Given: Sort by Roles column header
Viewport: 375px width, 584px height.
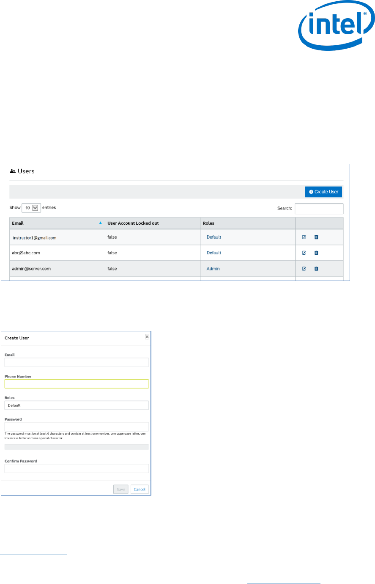Looking at the screenshot, I should 247,223.
